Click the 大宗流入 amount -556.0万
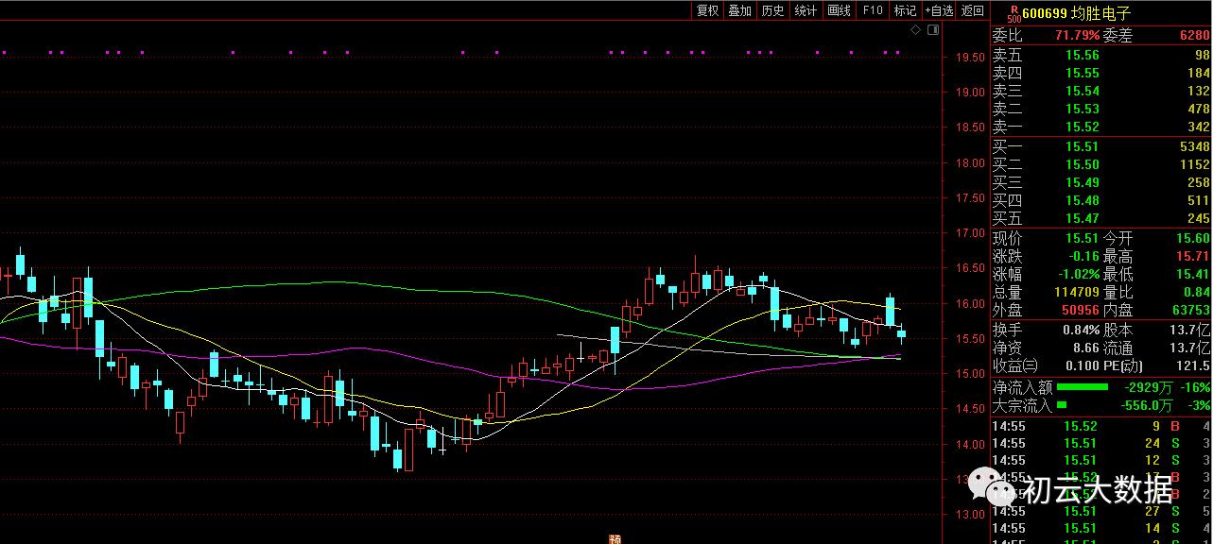 coord(1148,405)
